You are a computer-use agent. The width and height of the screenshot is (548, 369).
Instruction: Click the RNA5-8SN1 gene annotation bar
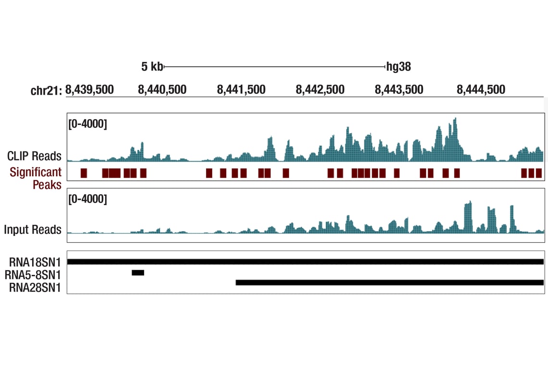pos(138,273)
